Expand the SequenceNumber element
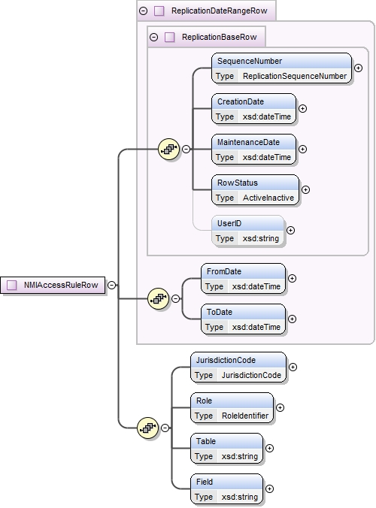 tap(358, 68)
